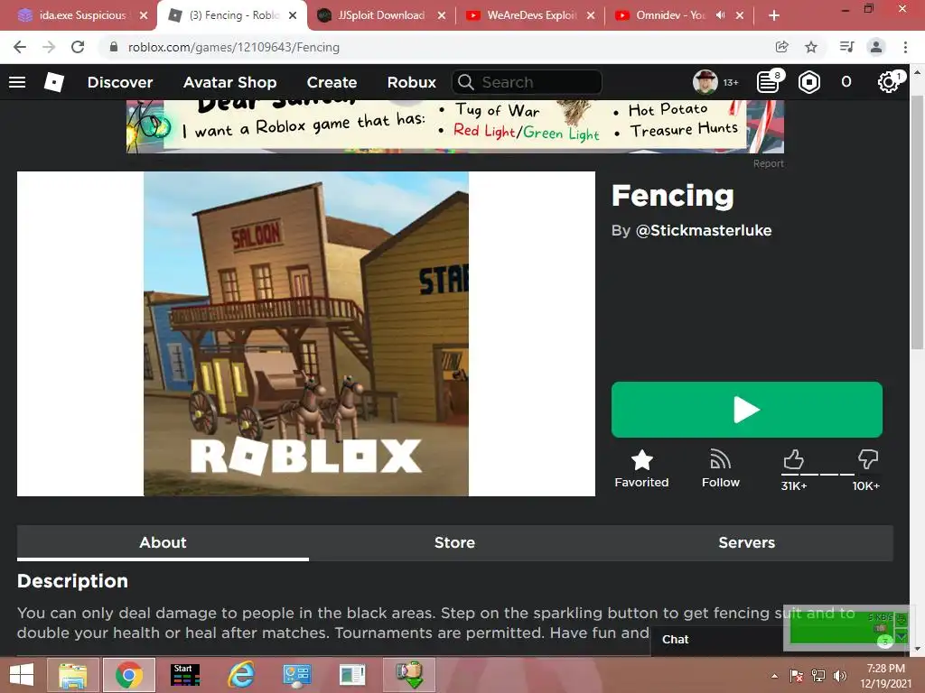Open Chrome three-dot menu
Viewport: 925px width, 693px height.
pos(905,47)
